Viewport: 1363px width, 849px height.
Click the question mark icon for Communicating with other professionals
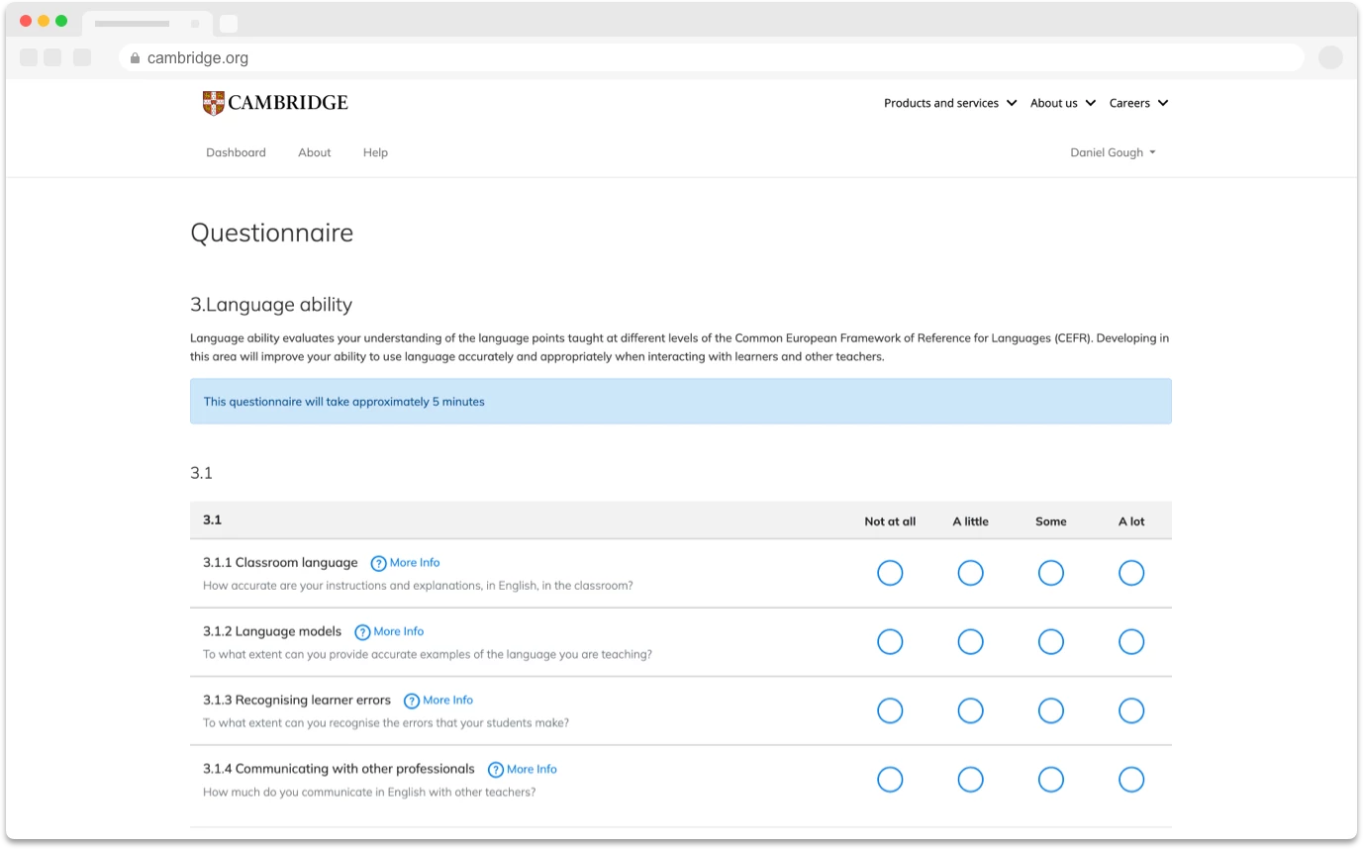494,769
